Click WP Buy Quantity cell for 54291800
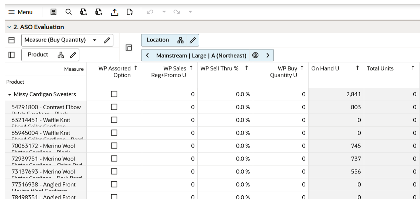The width and height of the screenshot is (420, 200). click(x=281, y=107)
